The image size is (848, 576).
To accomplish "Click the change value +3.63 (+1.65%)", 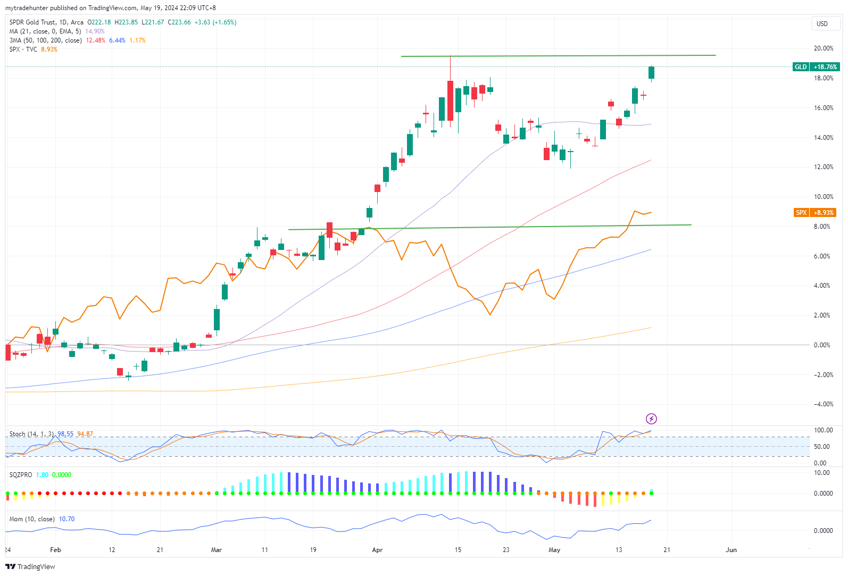I will coord(215,22).
